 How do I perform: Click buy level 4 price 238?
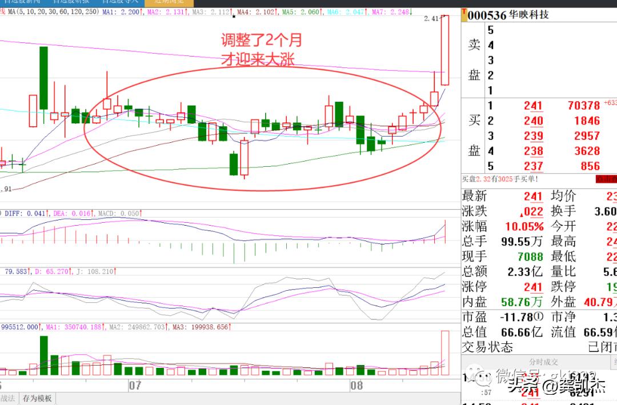(x=533, y=151)
